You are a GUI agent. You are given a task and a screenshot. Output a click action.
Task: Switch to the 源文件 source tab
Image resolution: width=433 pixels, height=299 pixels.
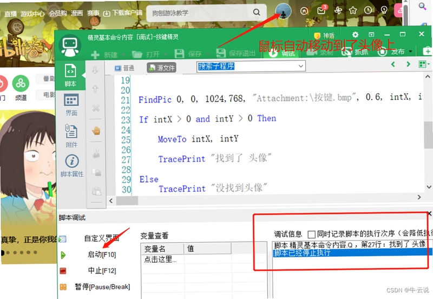pyautogui.click(x=161, y=68)
